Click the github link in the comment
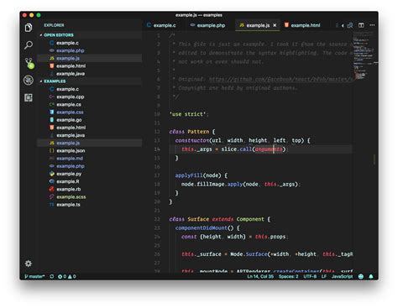The height and width of the screenshot is (308, 398). pyautogui.click(x=280, y=79)
